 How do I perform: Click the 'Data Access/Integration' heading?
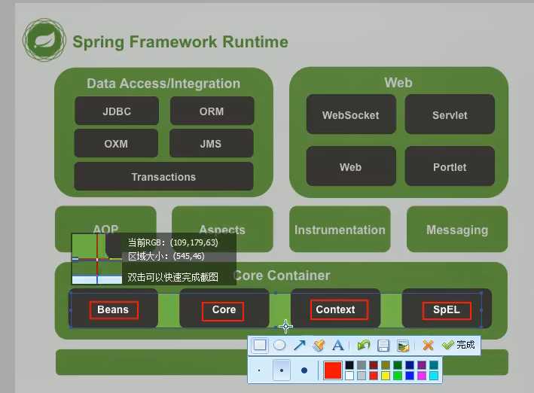pyautogui.click(x=163, y=84)
